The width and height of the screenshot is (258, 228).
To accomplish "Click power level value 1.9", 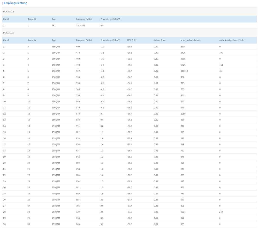I will 102,194.
